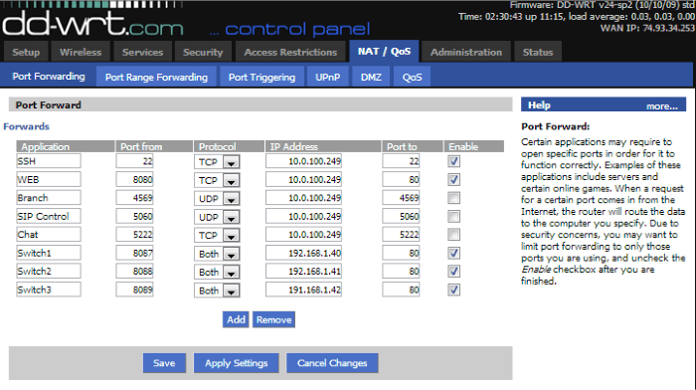This screenshot has height=390, width=696.
Task: Edit the WEB Port from field 8080
Action: (134, 179)
